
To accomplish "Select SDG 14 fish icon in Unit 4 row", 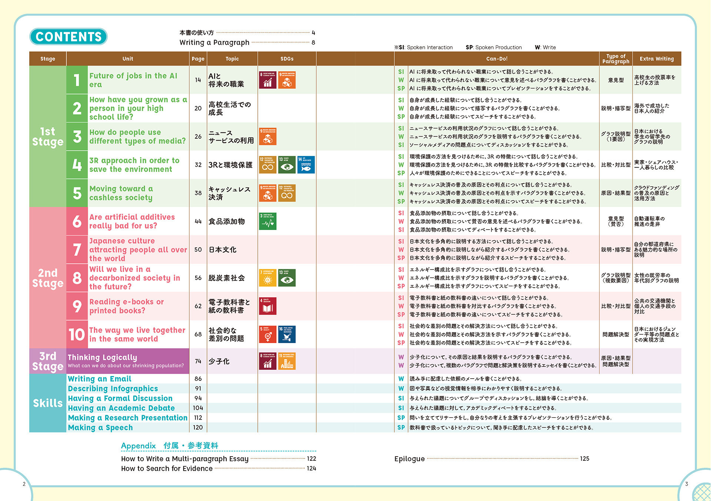I will tap(306, 165).
